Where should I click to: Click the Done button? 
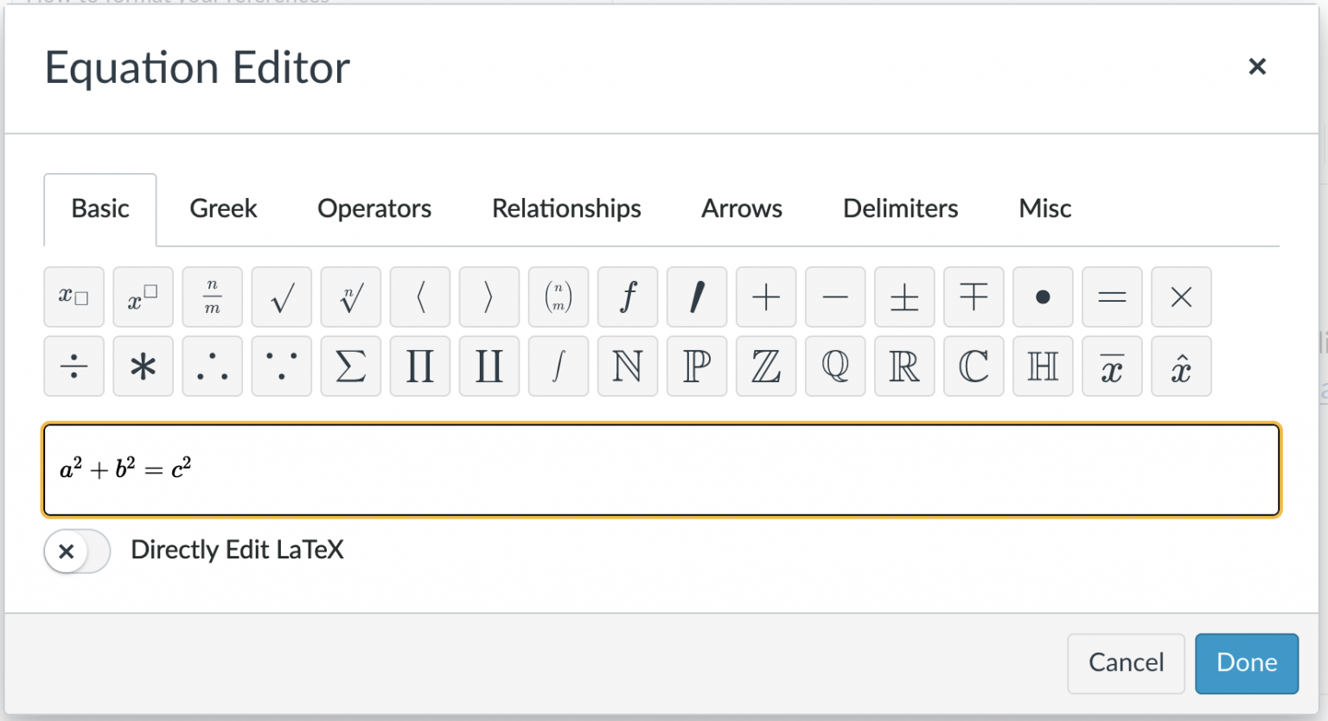click(1247, 663)
